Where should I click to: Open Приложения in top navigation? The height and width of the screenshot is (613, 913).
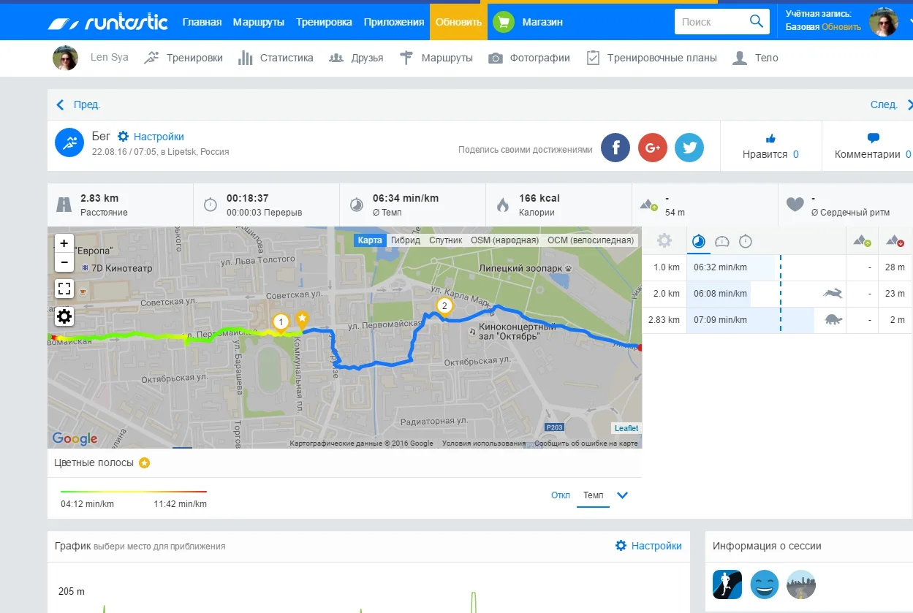[x=394, y=22]
